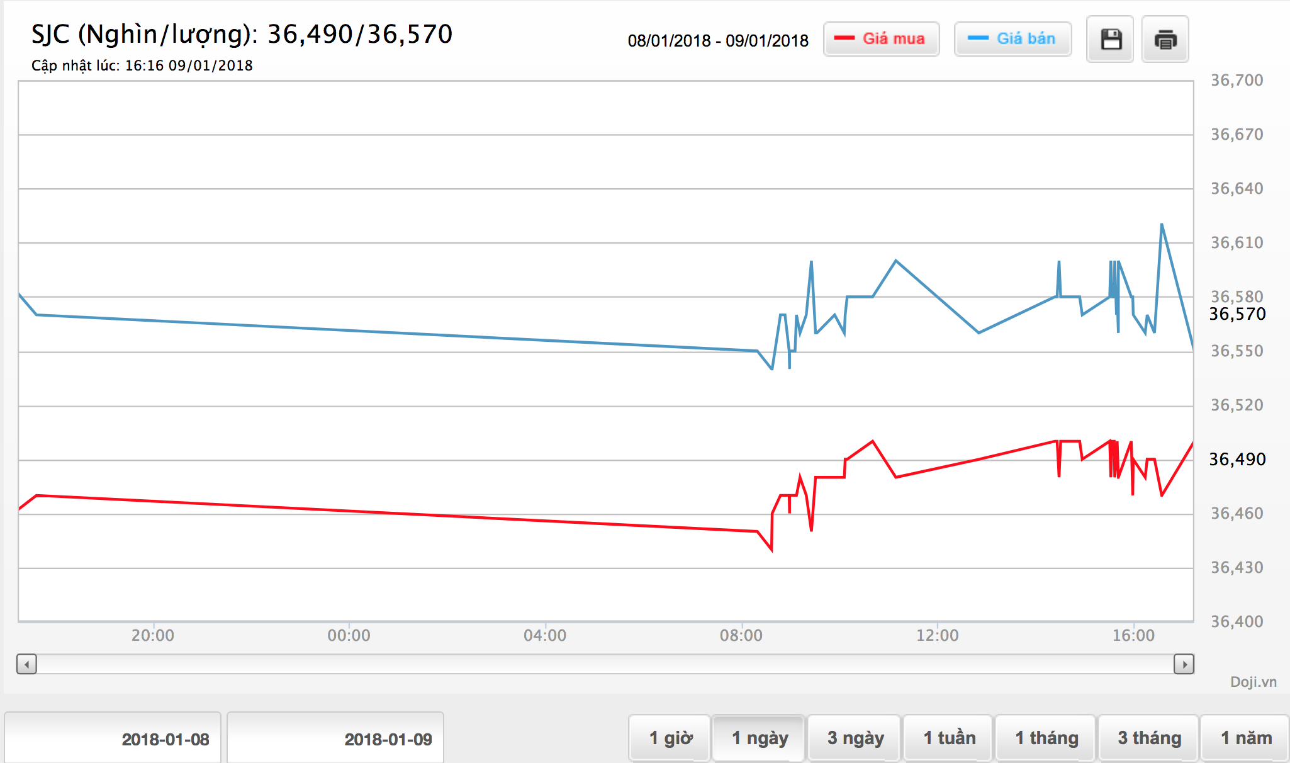The image size is (1290, 763).
Task: Click the 36,640 axis label
Action: tap(1237, 189)
